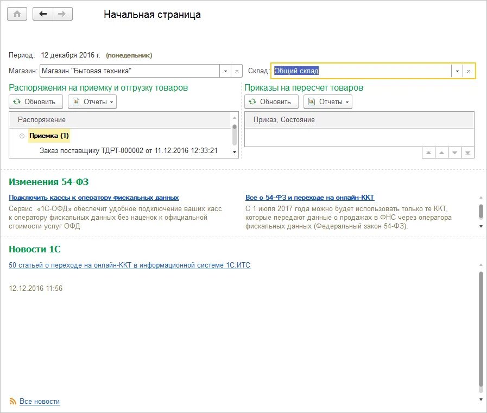Clear the Склад field with X
This screenshot has width=487, height=413.
coord(469,71)
